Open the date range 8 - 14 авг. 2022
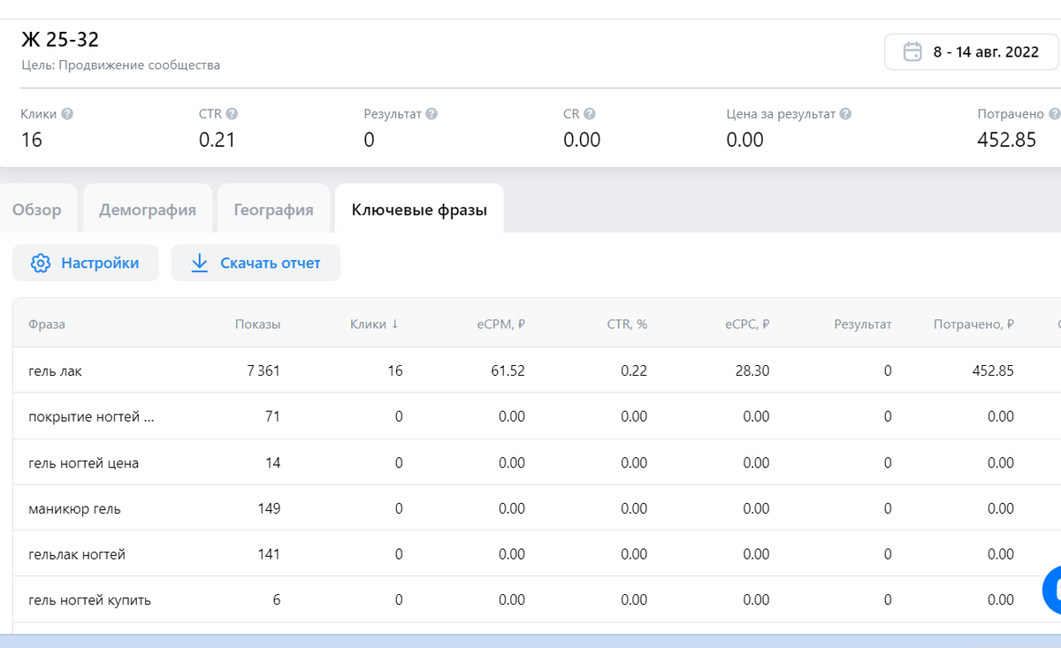Image resolution: width=1061 pixels, height=648 pixels. click(971, 52)
